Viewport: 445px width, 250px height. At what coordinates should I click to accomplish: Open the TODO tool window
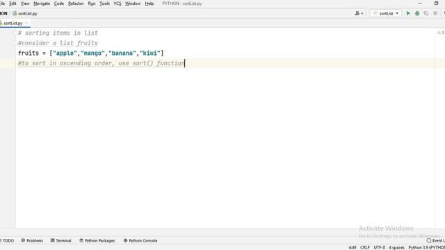point(8,240)
